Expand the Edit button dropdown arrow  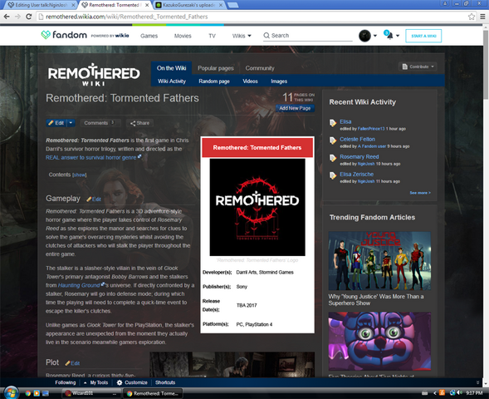tap(71, 123)
